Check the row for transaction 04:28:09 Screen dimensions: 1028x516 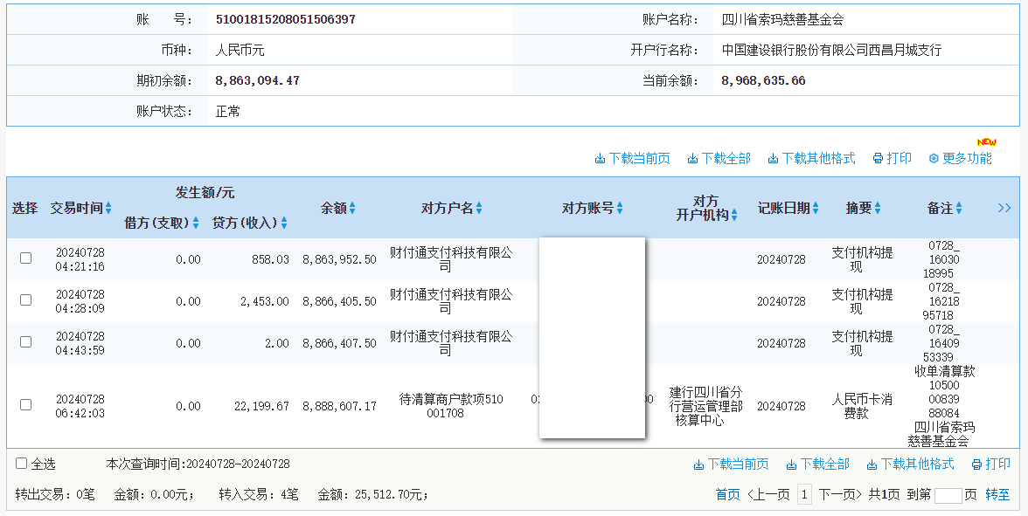25,300
